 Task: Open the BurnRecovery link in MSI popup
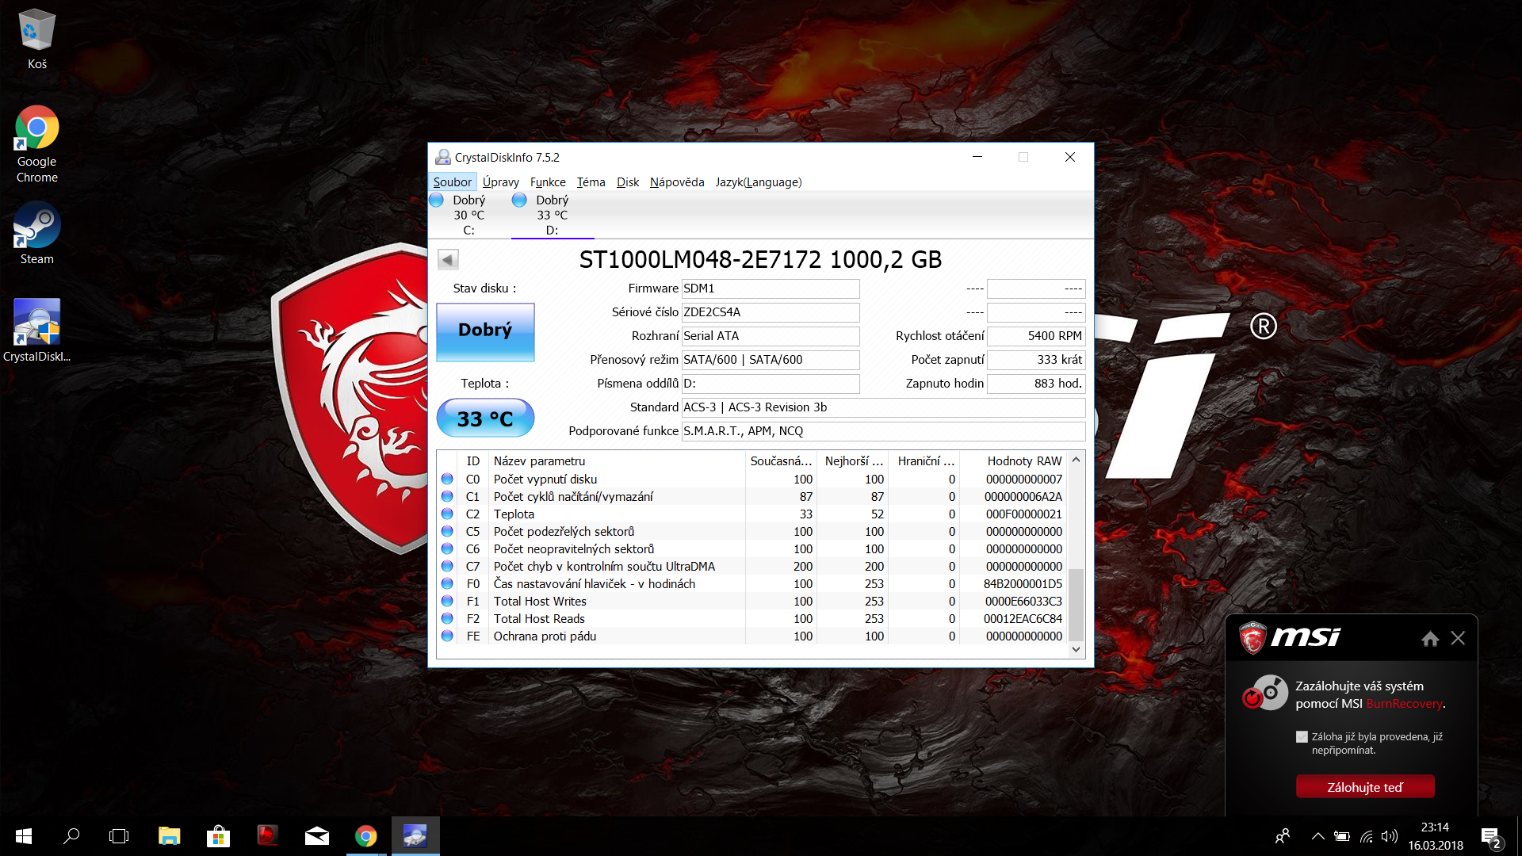click(x=1404, y=704)
